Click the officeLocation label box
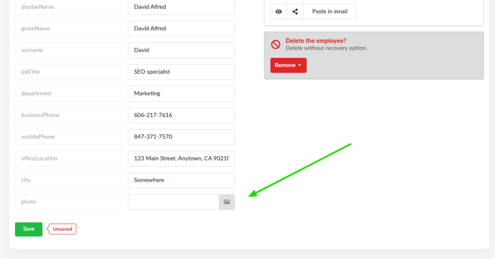Screen dimensions: 495x259 [x=69, y=158]
